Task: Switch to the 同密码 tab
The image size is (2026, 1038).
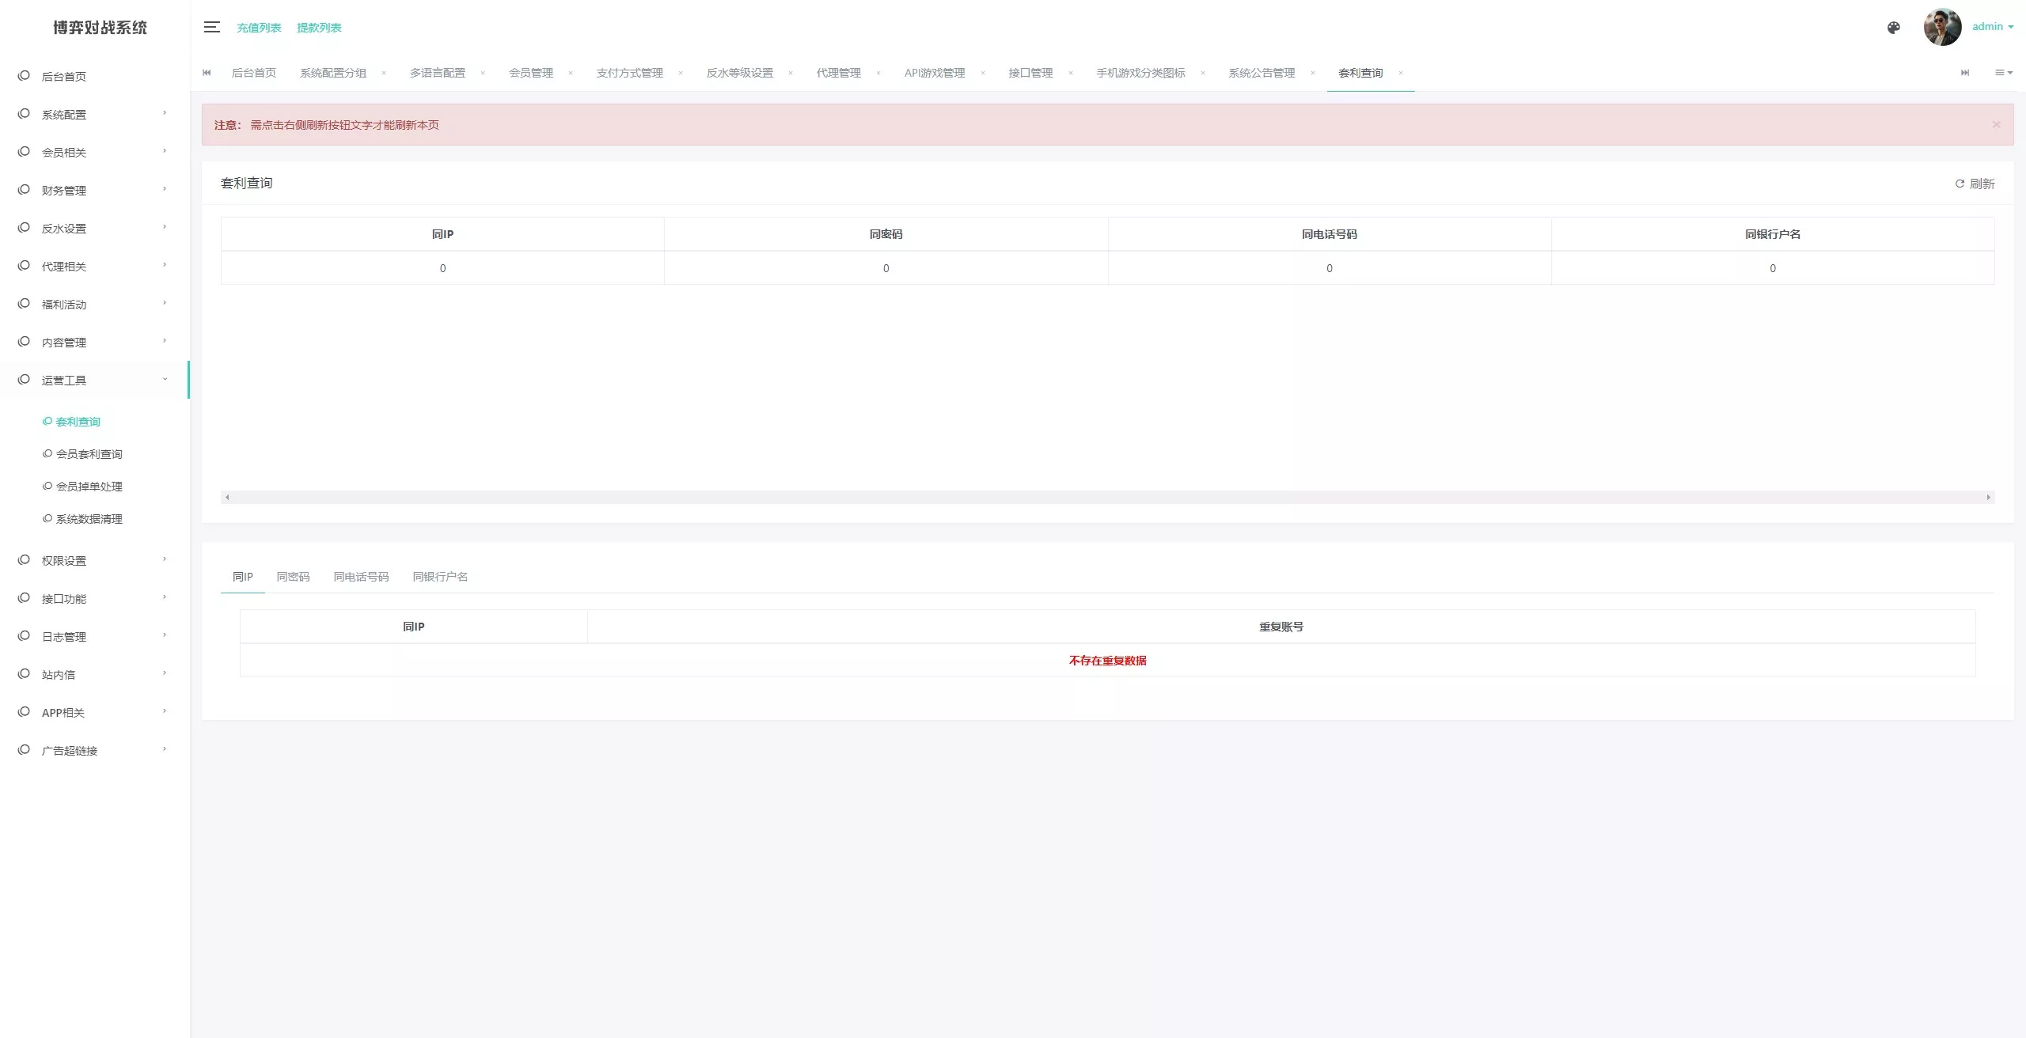Action: tap(293, 577)
